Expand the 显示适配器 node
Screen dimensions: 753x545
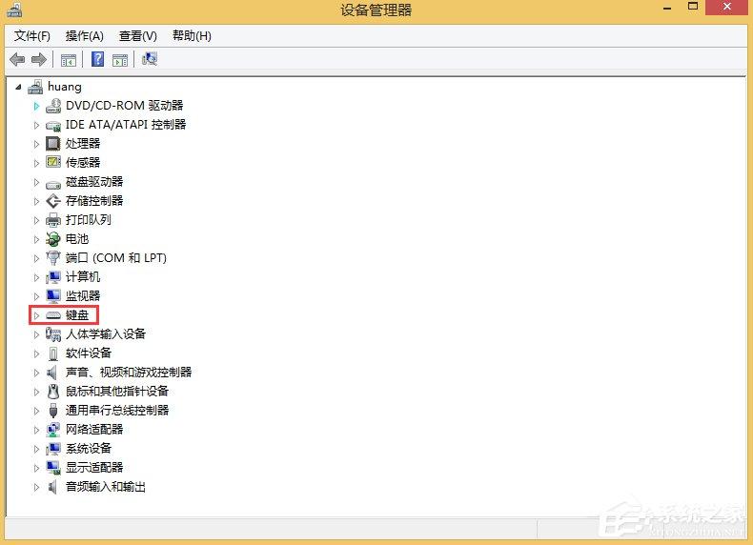(36, 468)
